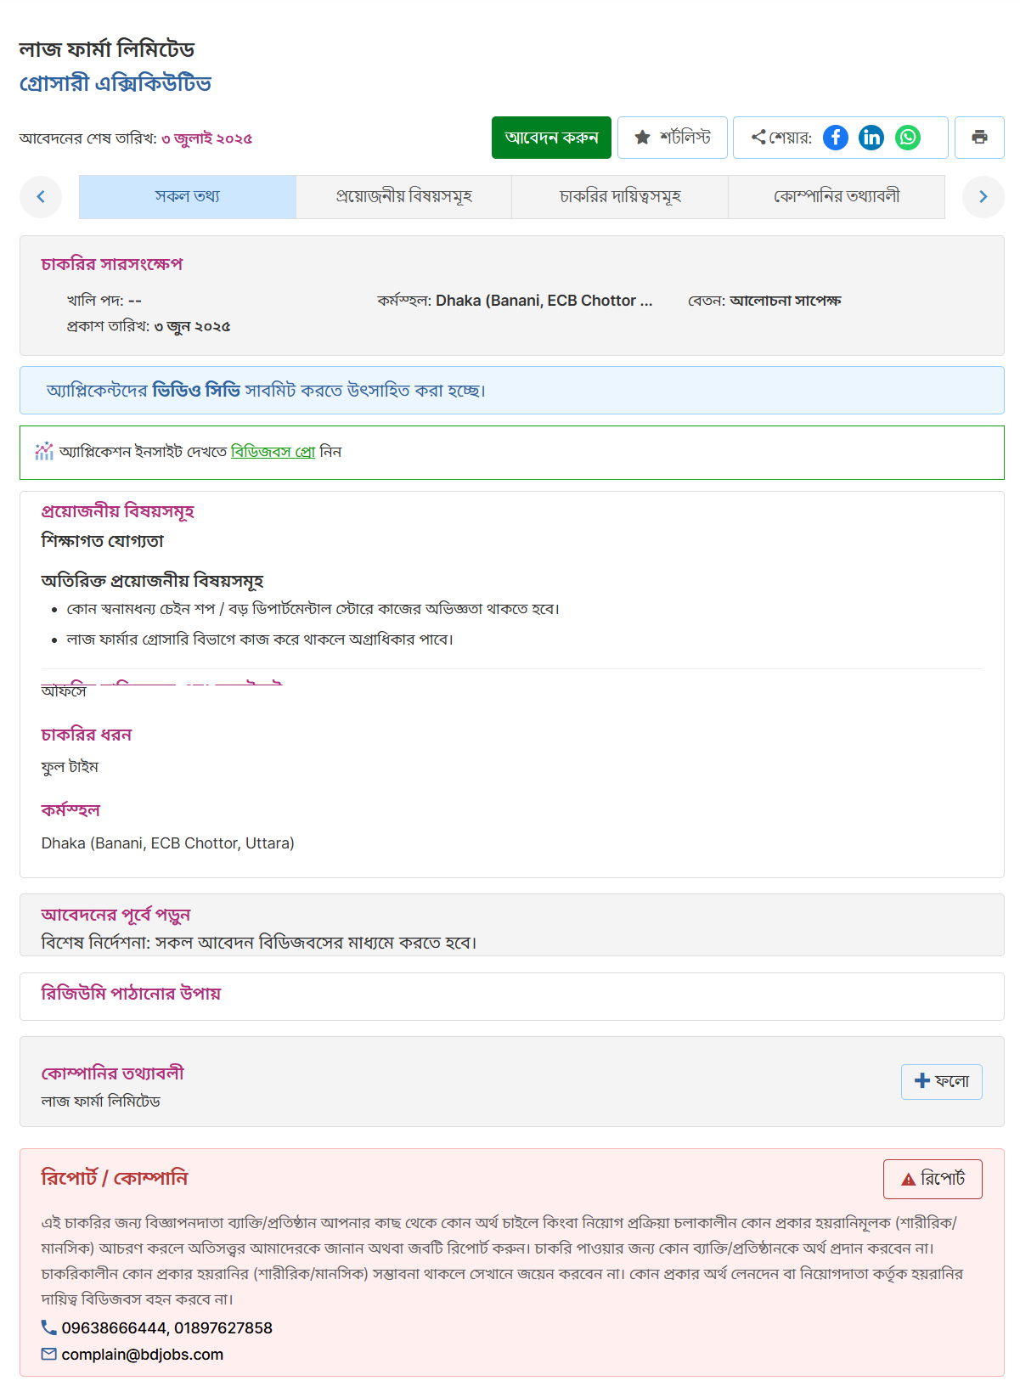Click the star icon in the shortlist button
The image size is (1020, 1392).
[x=643, y=138]
